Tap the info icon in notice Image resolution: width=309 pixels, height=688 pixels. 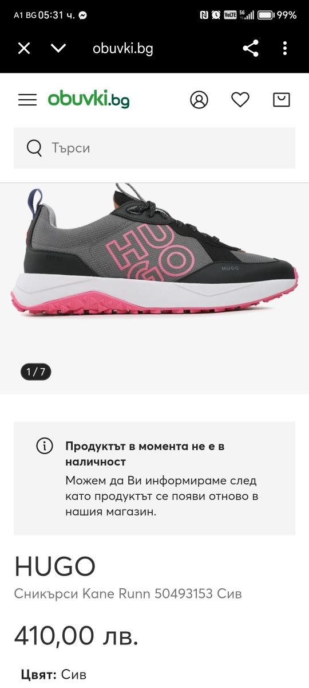point(45,446)
